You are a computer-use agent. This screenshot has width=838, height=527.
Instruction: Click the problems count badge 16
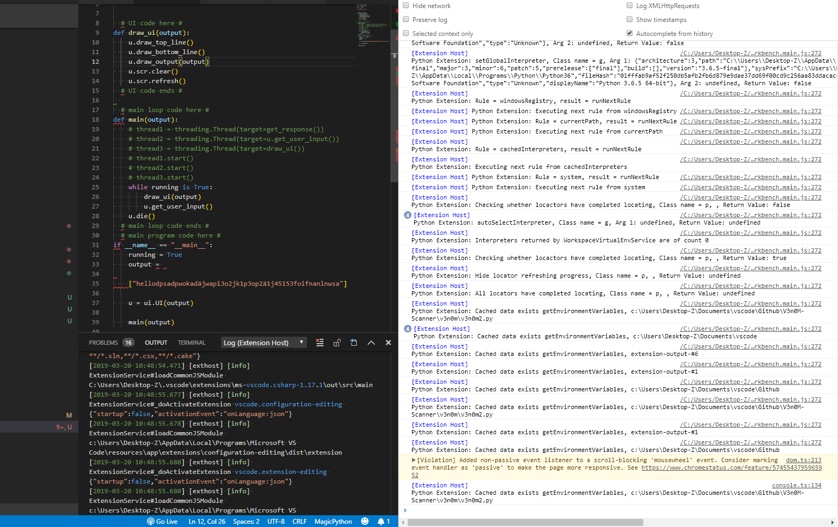point(128,343)
